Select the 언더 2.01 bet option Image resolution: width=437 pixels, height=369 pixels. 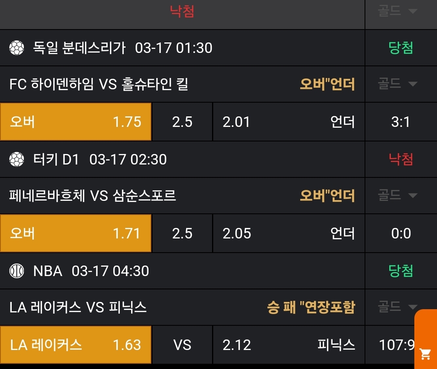289,122
